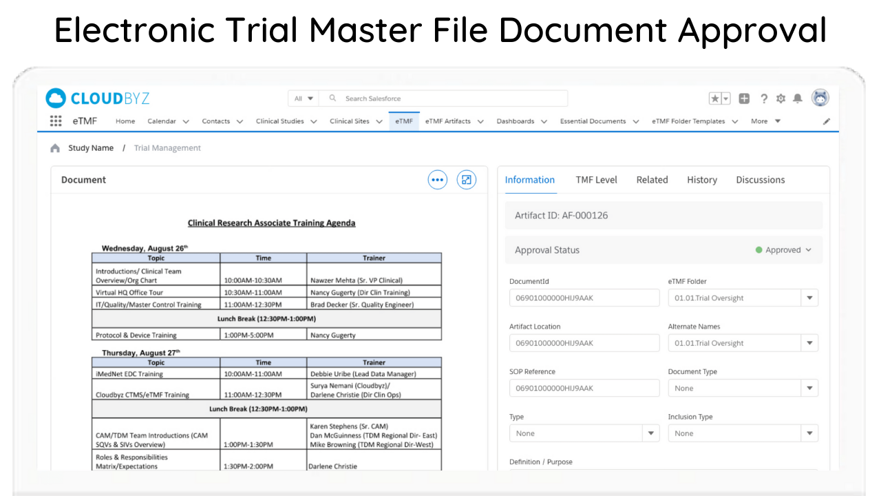Open the eTMF Artifacts nav item

click(x=448, y=121)
